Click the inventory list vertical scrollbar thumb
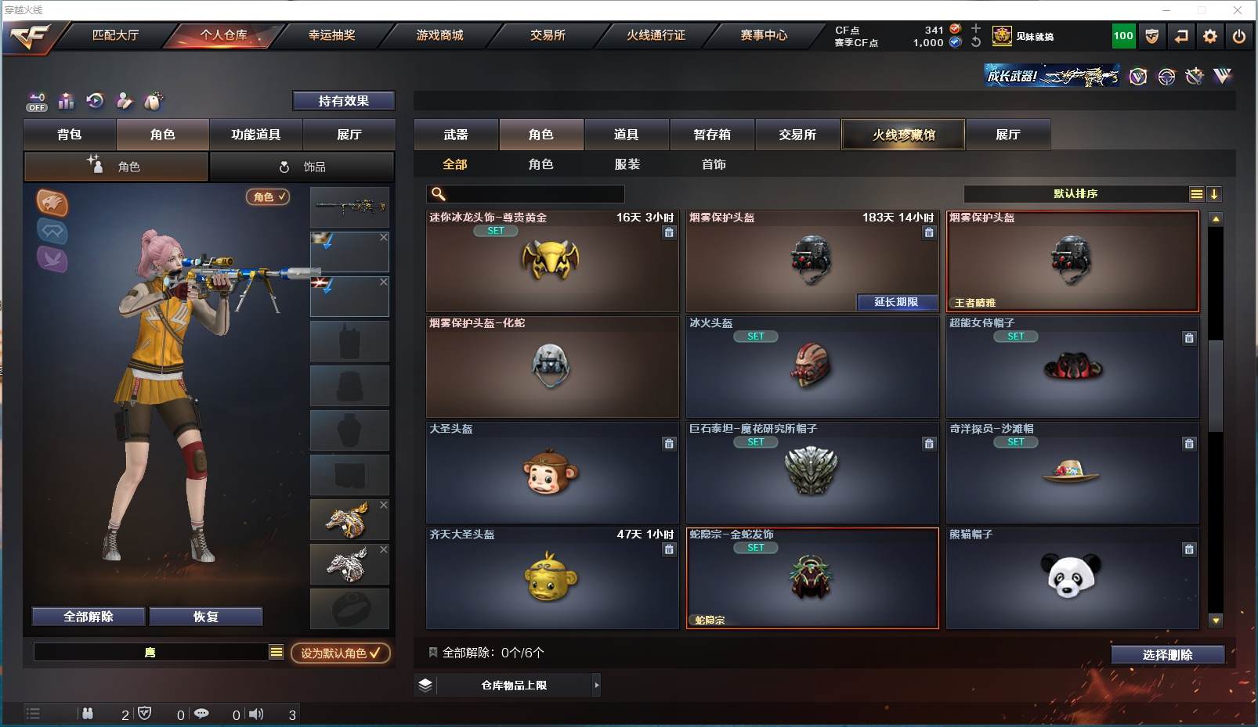Image resolution: width=1258 pixels, height=727 pixels. click(x=1216, y=386)
